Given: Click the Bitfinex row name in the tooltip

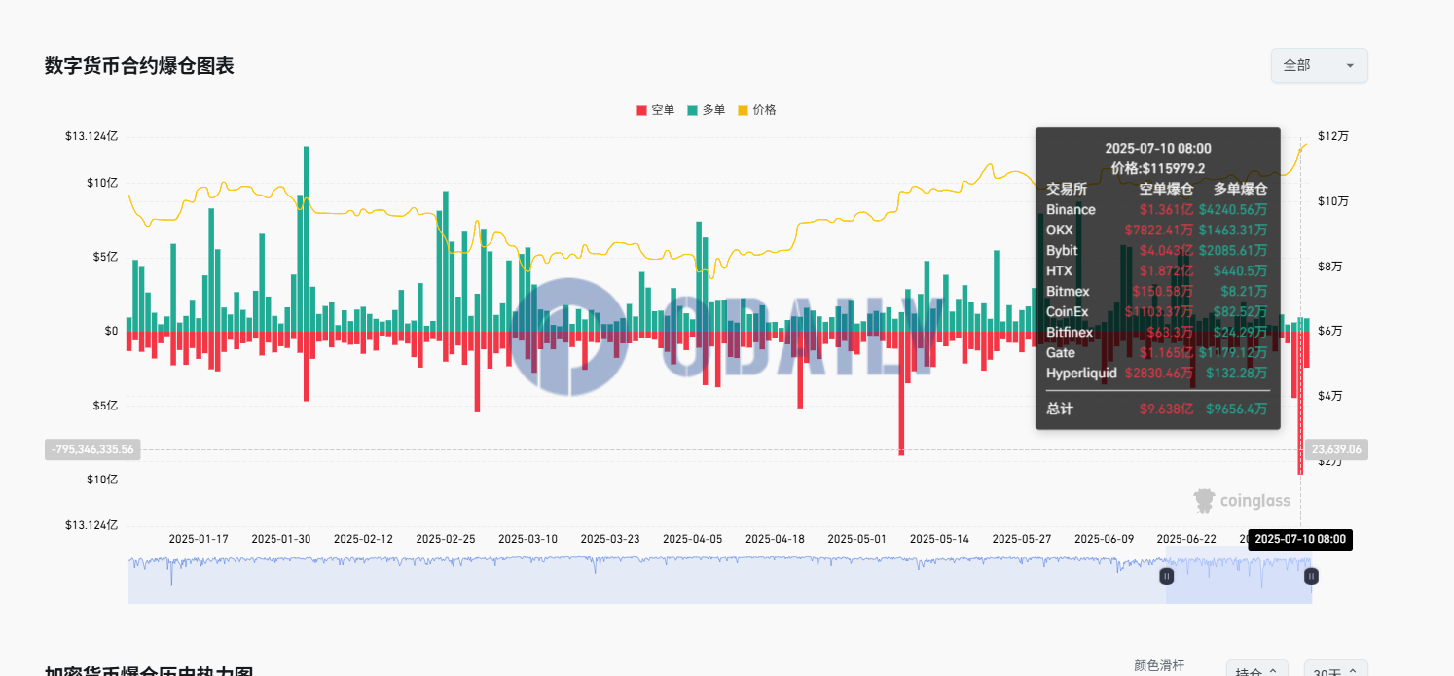Looking at the screenshot, I should pos(1070,332).
